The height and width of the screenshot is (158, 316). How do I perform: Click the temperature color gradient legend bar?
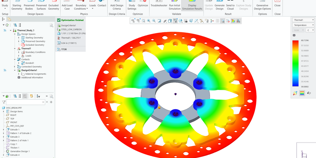[x=296, y=63]
